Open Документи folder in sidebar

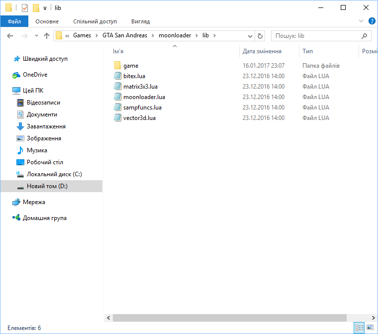(42, 114)
